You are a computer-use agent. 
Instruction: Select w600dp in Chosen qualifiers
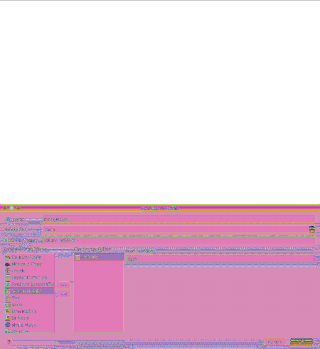click(99, 257)
